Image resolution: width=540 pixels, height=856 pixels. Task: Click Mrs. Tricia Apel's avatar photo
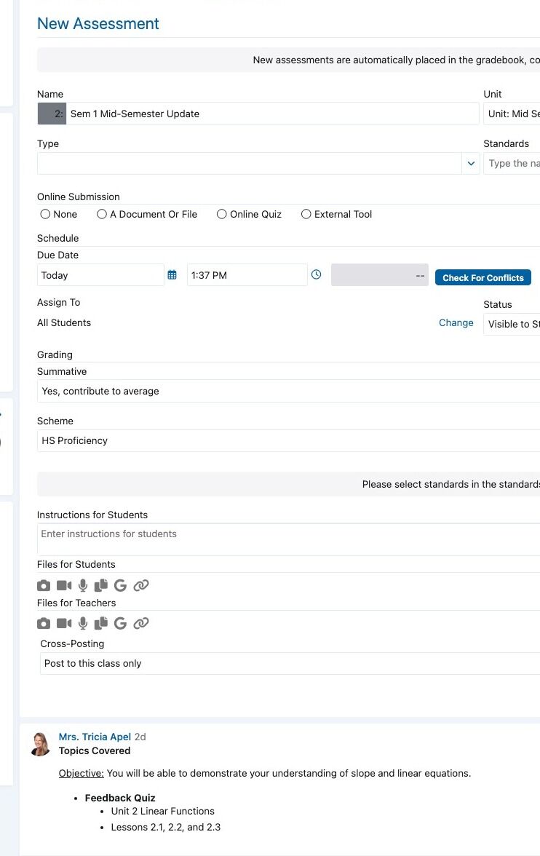[41, 744]
